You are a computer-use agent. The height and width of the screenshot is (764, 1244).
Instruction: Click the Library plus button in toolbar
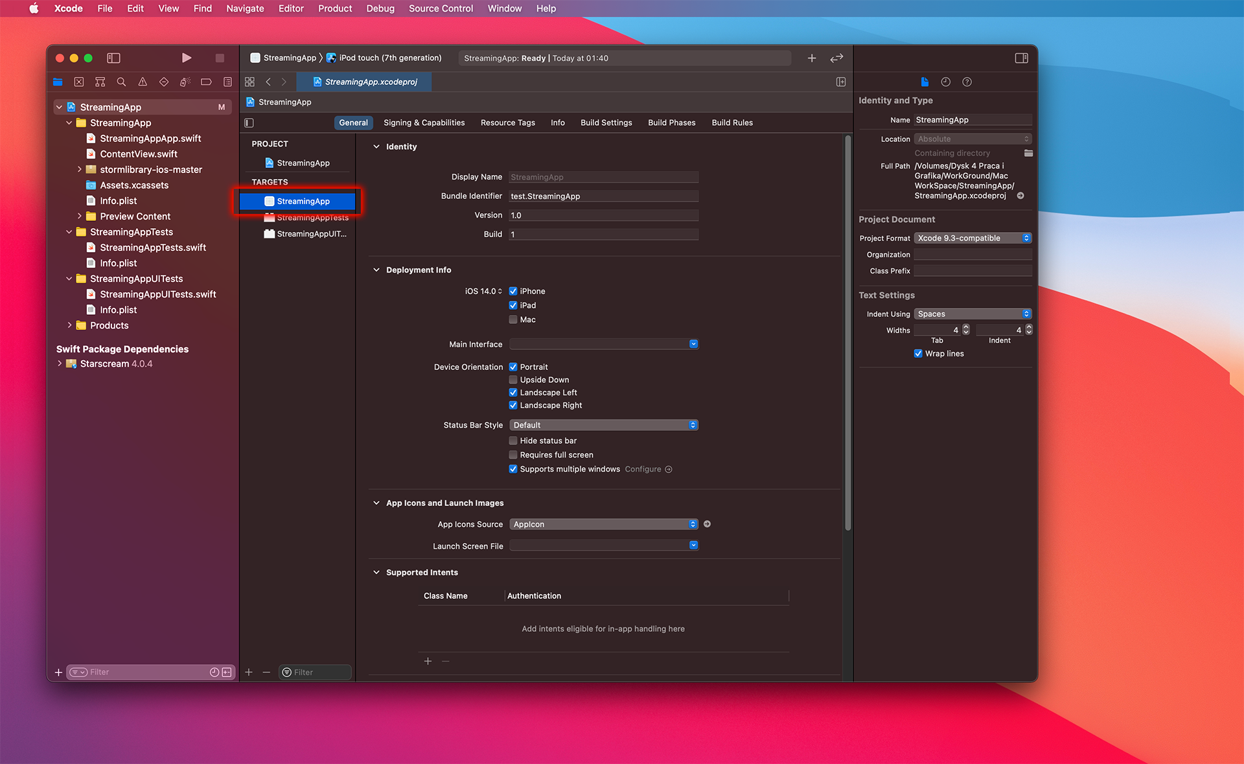coord(812,58)
